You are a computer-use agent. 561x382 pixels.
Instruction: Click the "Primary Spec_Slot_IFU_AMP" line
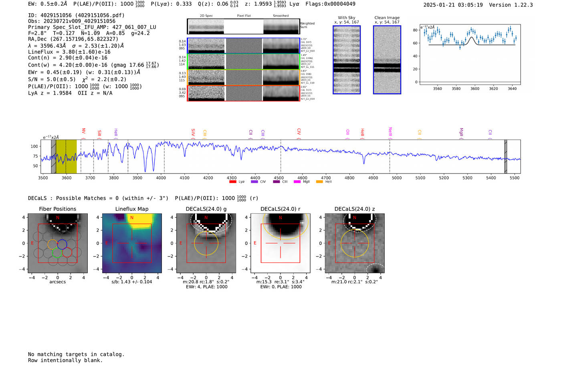pyautogui.click(x=92, y=27)
